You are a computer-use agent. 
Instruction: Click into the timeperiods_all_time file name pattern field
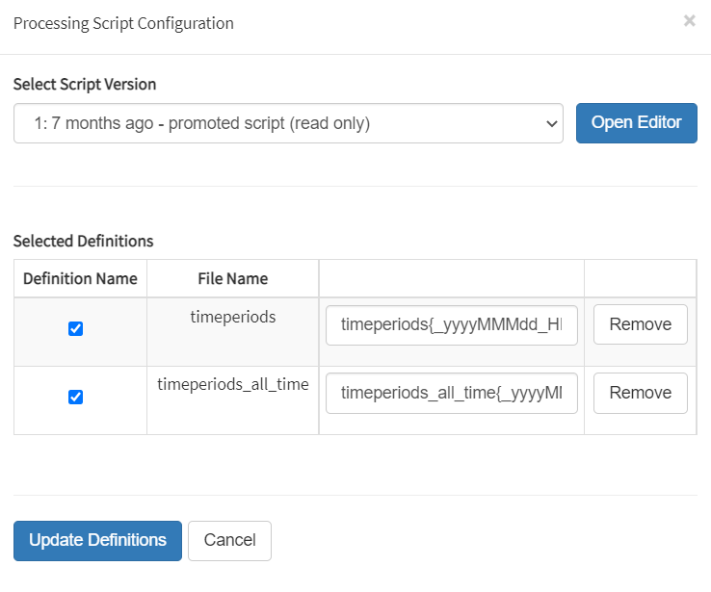[x=451, y=394]
